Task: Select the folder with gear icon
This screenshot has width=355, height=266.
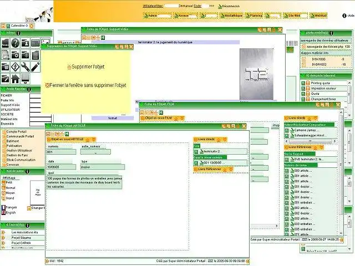Action: coord(16,55)
